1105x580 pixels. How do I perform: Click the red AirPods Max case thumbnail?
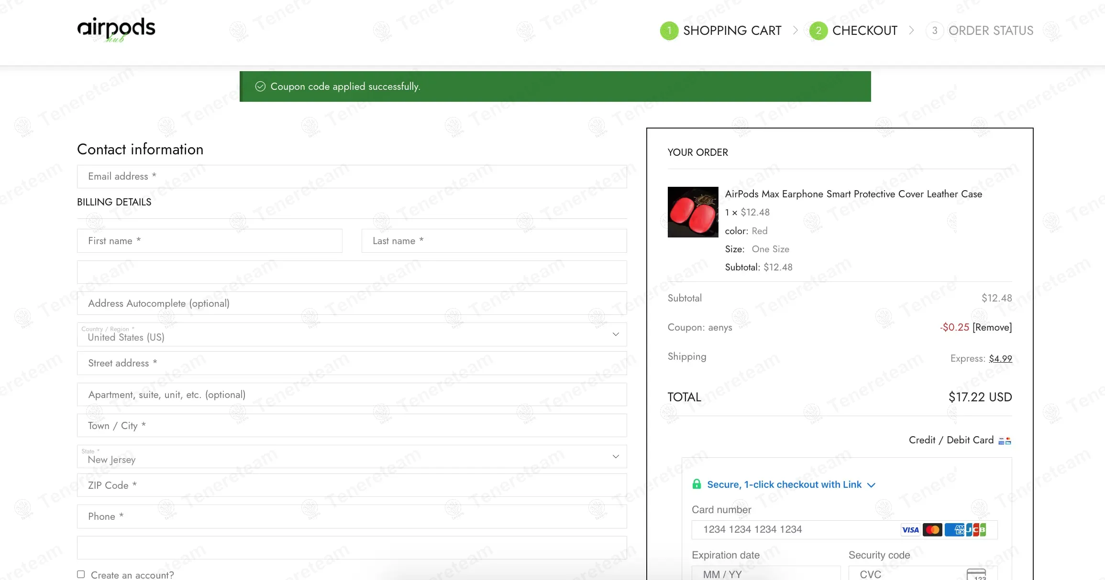693,212
